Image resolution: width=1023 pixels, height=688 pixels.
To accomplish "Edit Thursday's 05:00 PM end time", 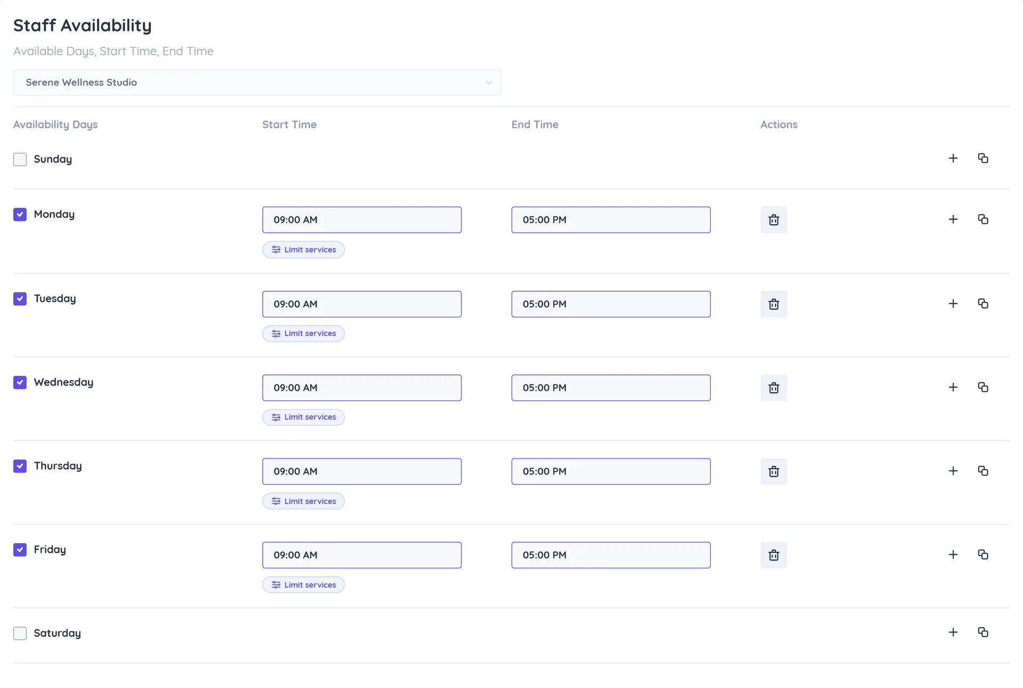I will tap(611, 471).
